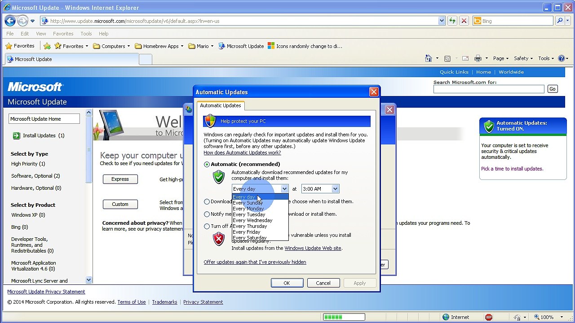Screen dimensions: 575x323
Task: Choose Every Tuesday from the day list
Action: click(x=260, y=214)
